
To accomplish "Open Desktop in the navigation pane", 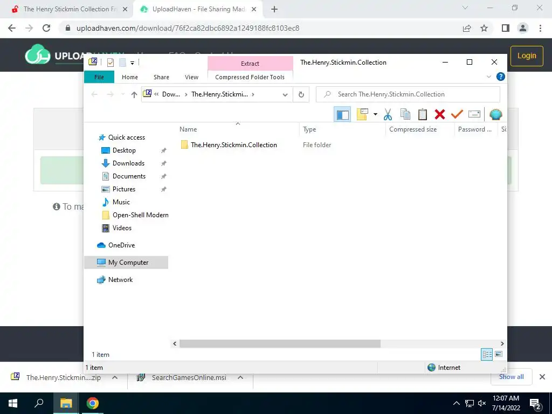I will click(124, 150).
